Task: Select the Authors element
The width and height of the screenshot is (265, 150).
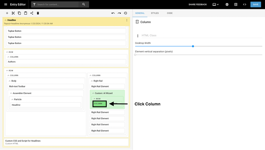Action: (x=66, y=62)
